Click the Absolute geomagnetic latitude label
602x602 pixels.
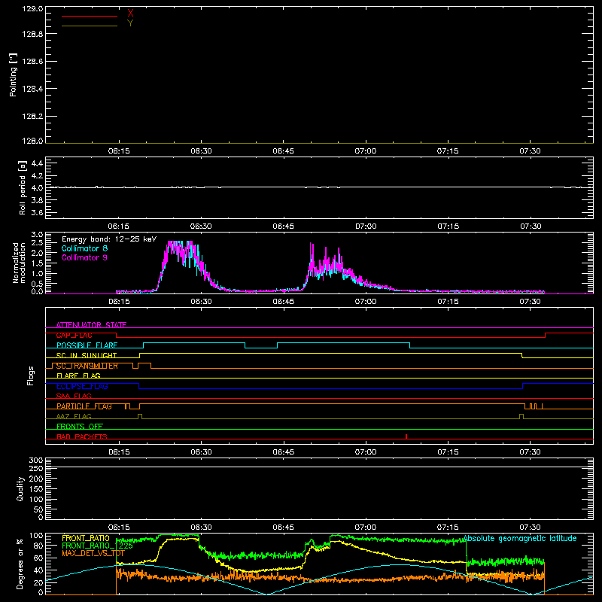520,539
